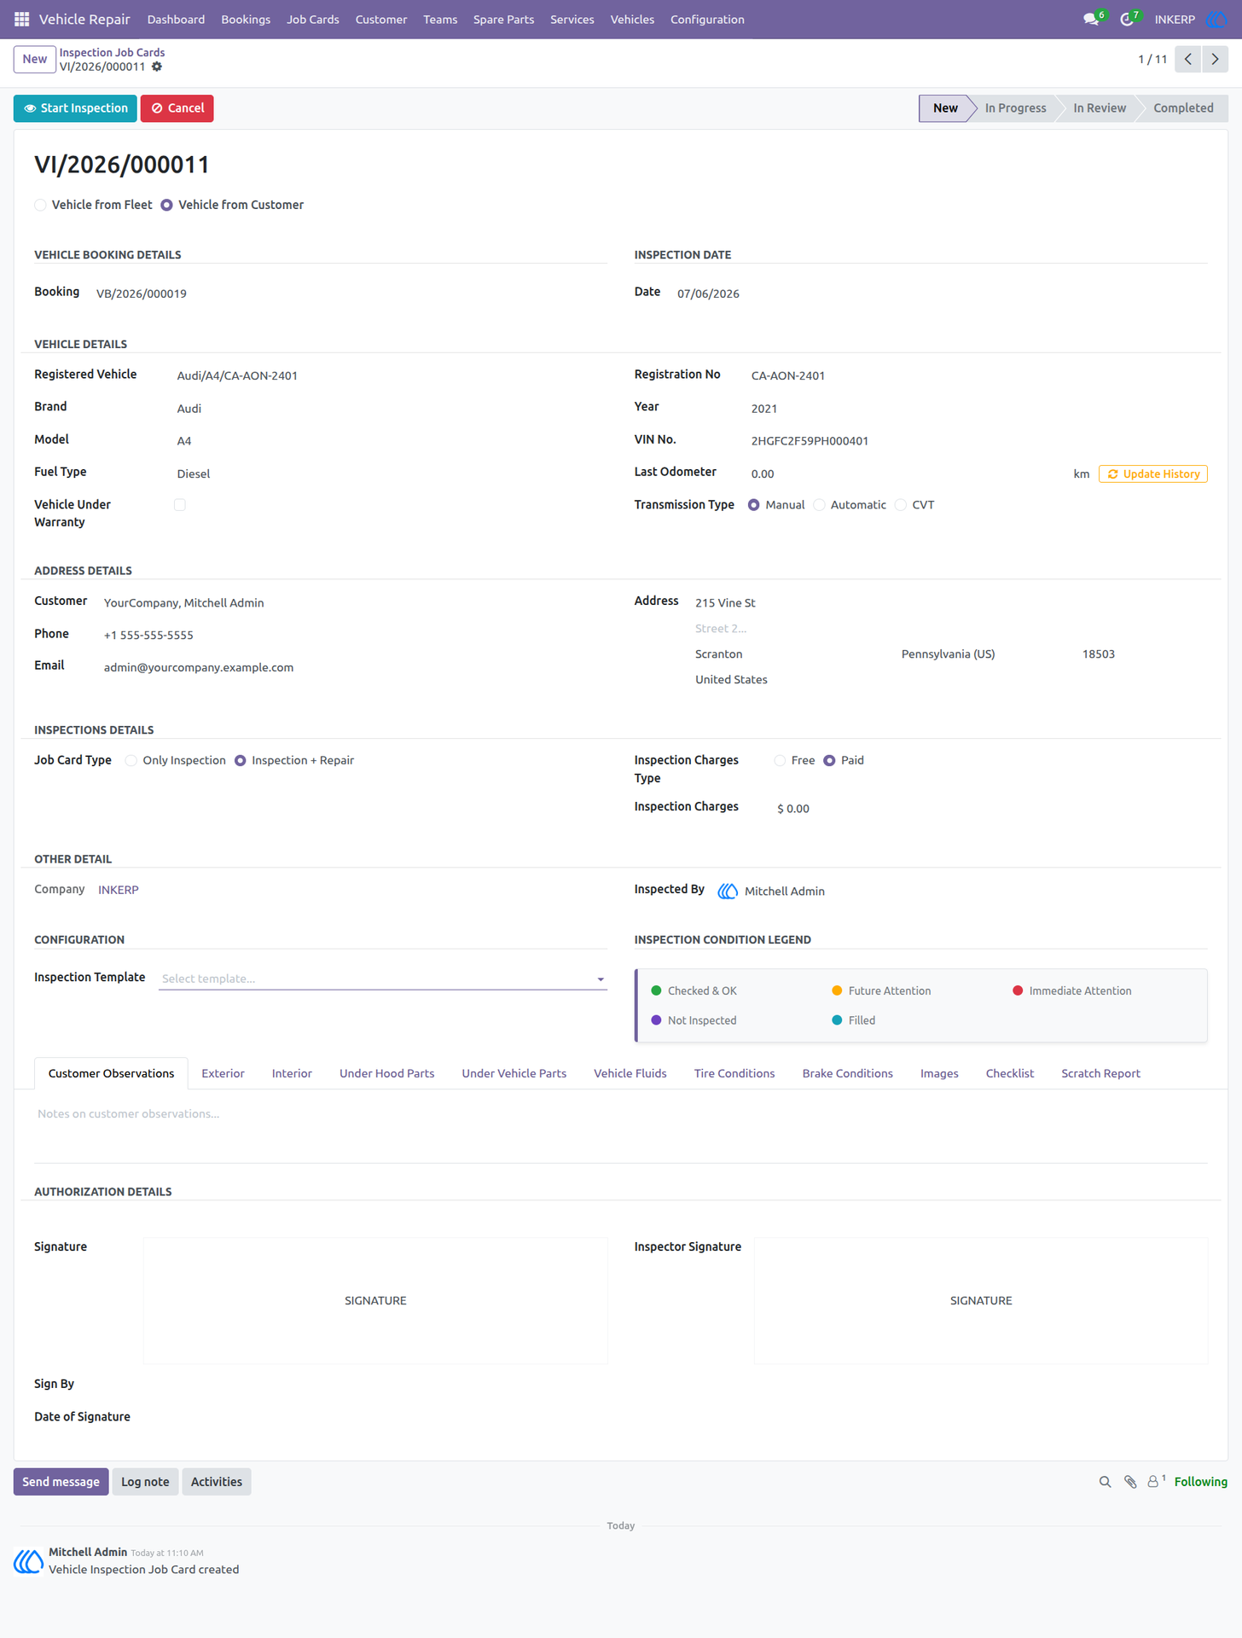Viewport: 1242px width, 1638px height.
Task: Click the red Cancel button
Action: (177, 108)
